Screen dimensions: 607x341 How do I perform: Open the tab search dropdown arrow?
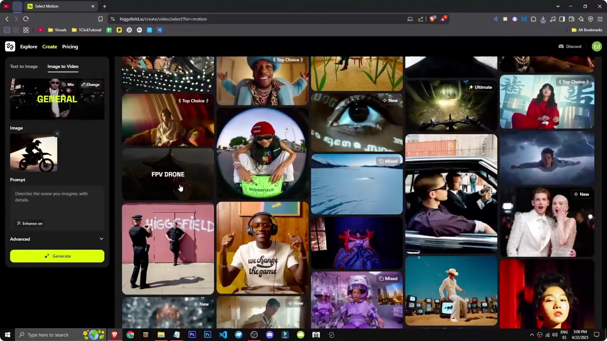(558, 6)
